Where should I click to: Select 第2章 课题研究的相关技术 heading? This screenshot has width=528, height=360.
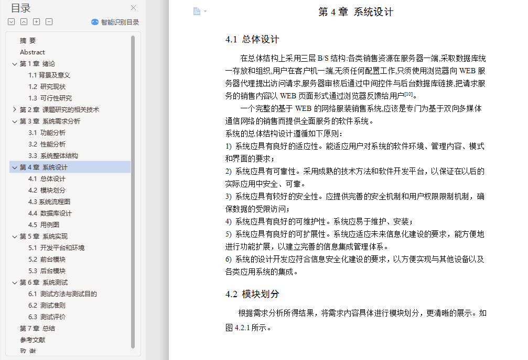(59, 109)
